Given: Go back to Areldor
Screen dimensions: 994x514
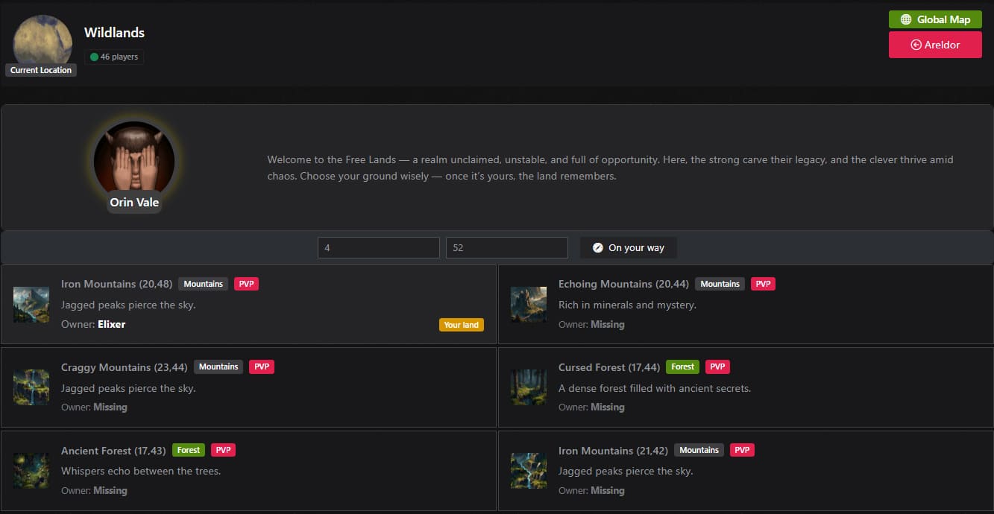Looking at the screenshot, I should 935,45.
